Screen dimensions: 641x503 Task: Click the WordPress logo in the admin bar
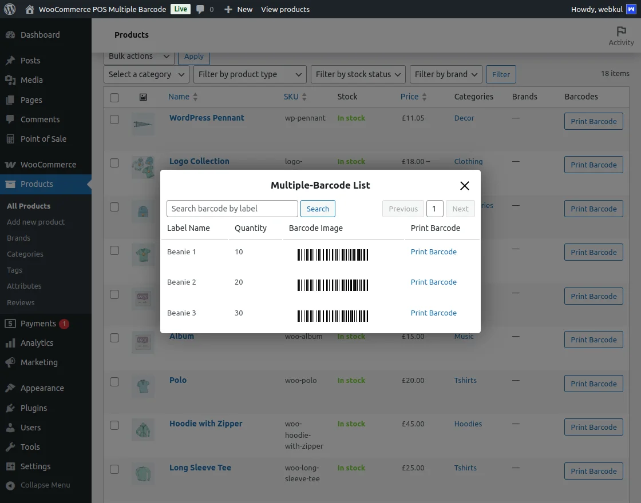9,9
